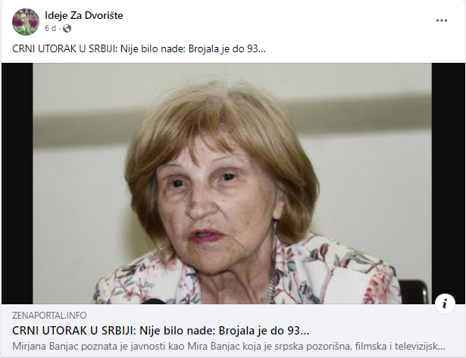
Task: Click the globe public audience icon
Action: tap(67, 29)
